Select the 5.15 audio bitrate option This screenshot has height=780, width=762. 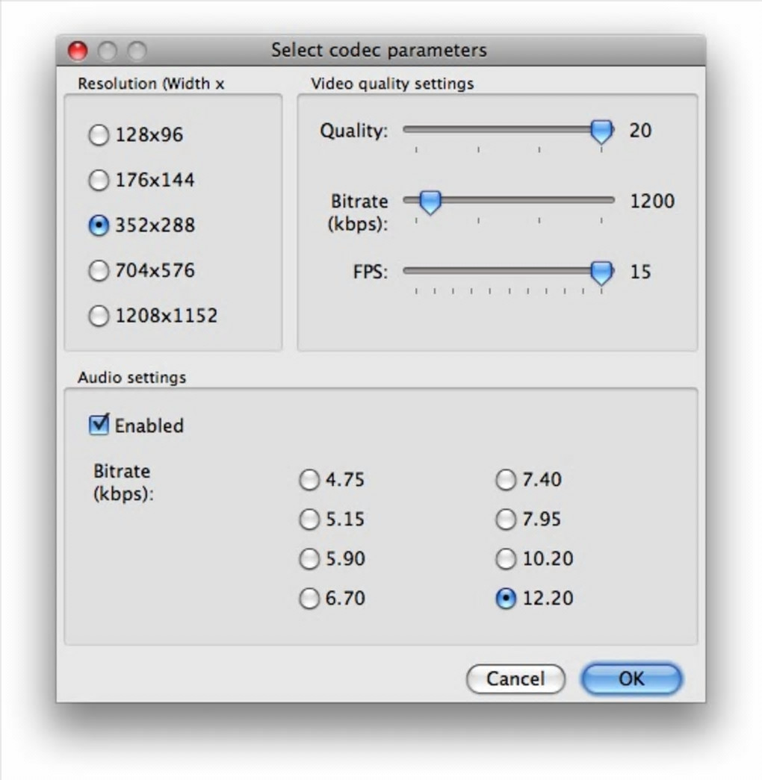pos(309,520)
